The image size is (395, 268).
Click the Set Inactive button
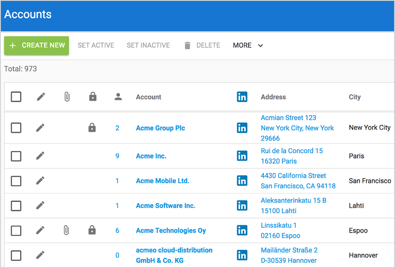click(x=148, y=45)
